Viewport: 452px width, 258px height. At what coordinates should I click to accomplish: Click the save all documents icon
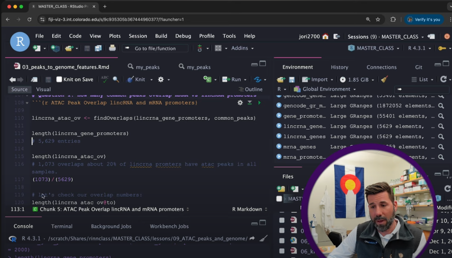pos(98,48)
